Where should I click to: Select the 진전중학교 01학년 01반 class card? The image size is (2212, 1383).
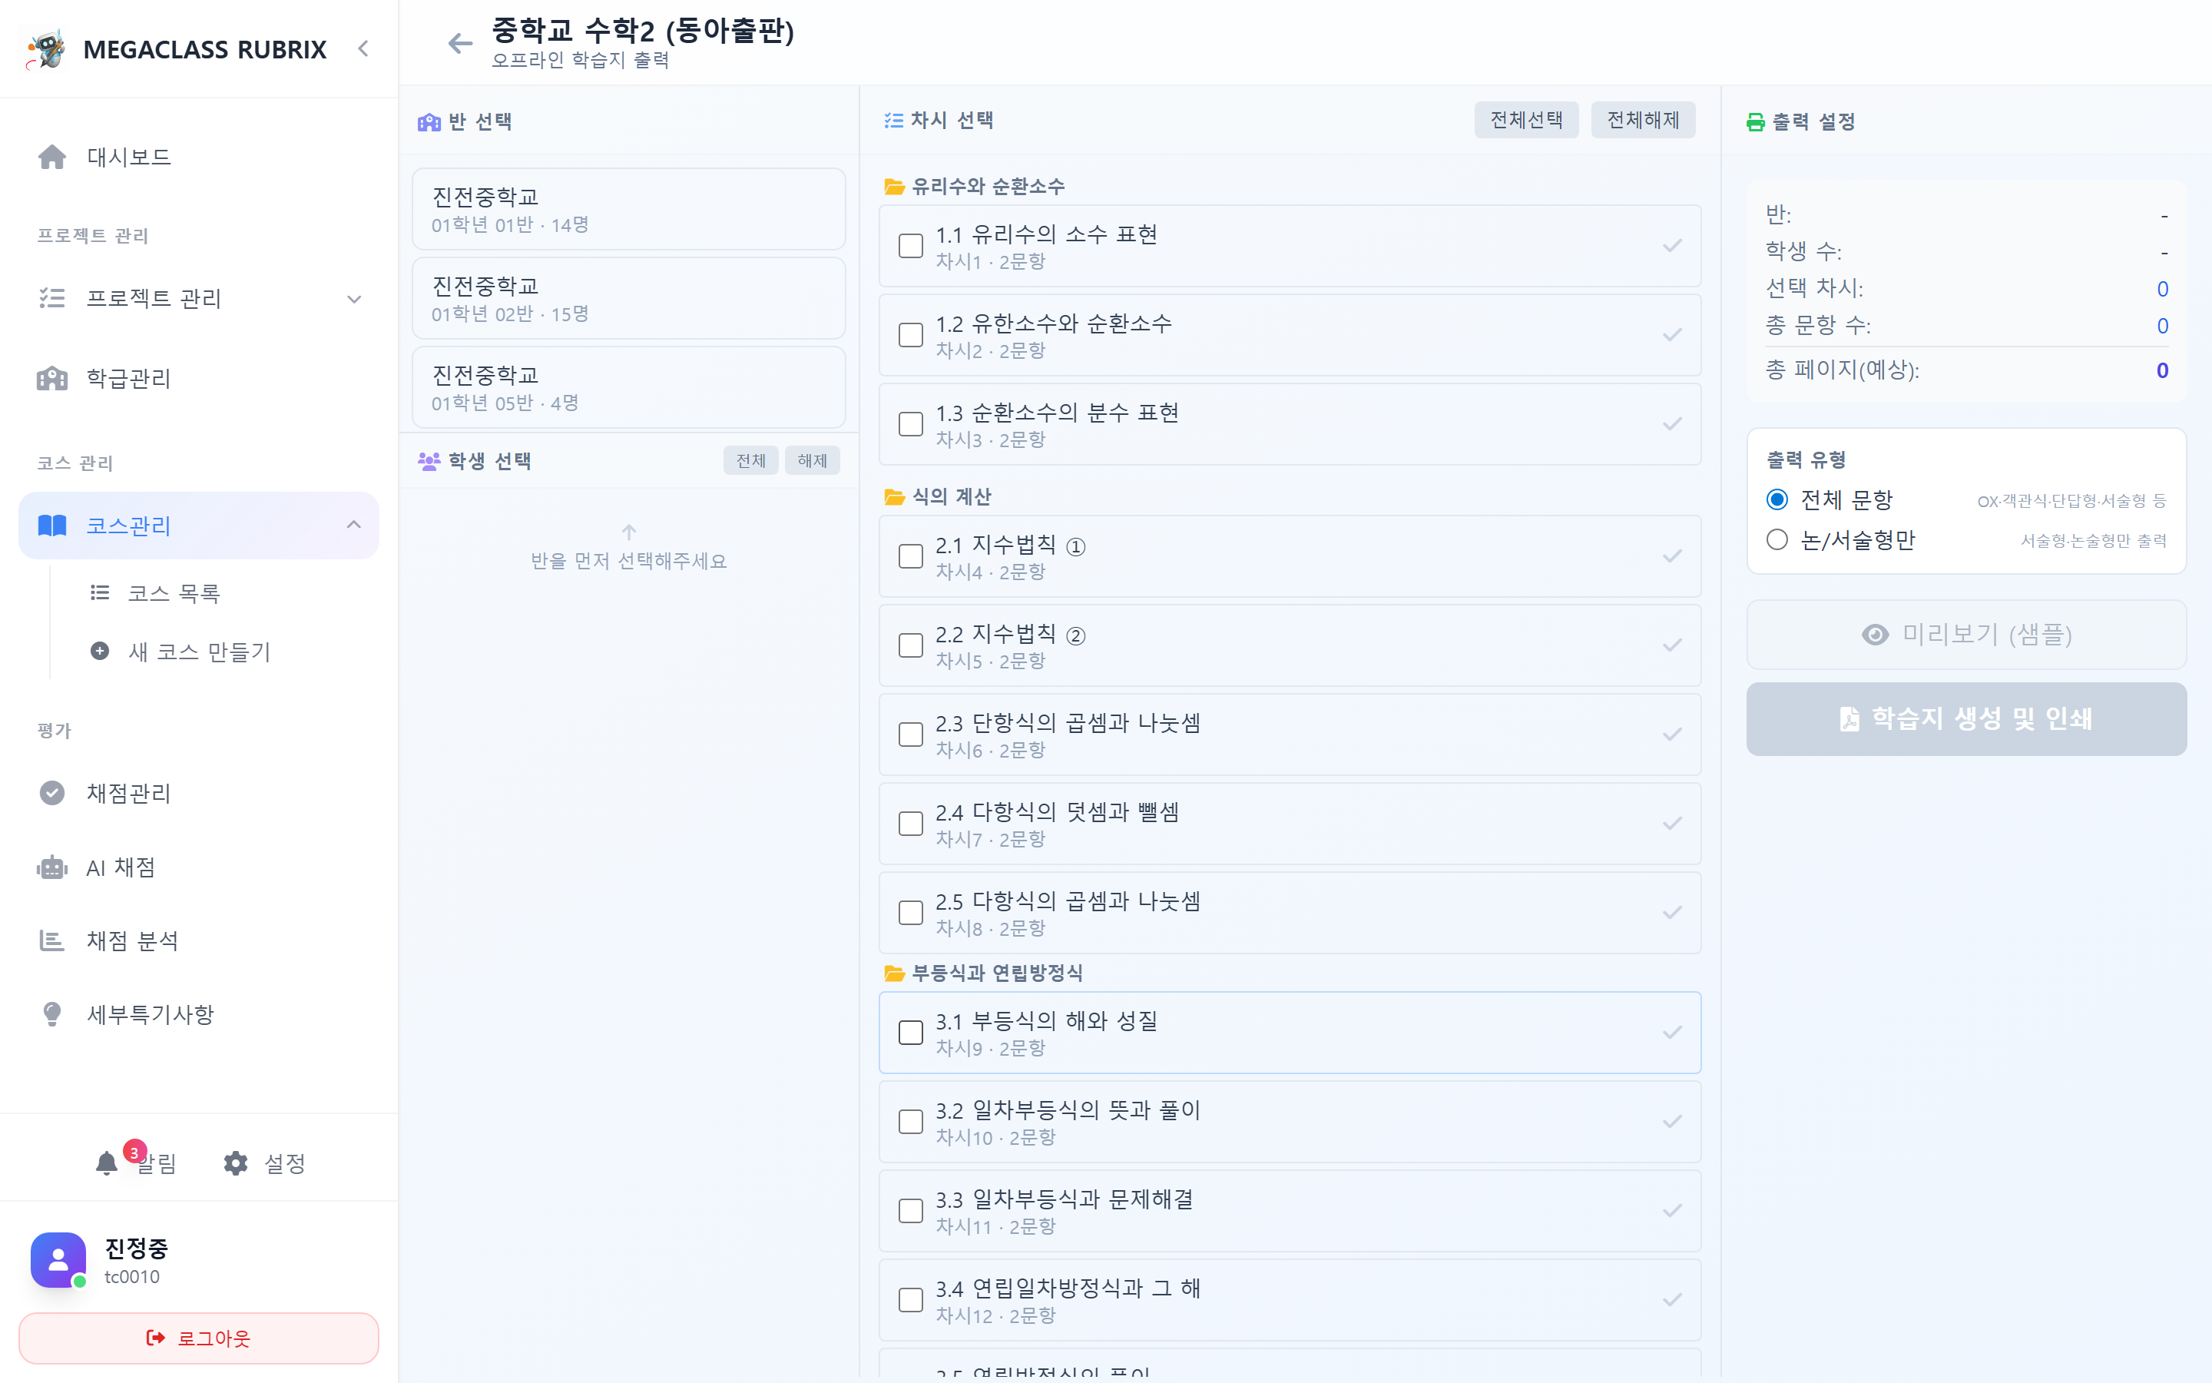point(628,208)
